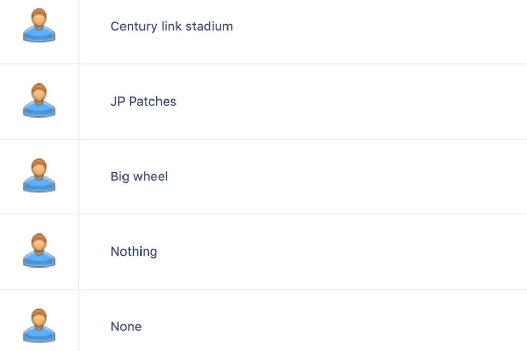
Task: Open the Century link stadium response
Action: pyautogui.click(x=171, y=26)
